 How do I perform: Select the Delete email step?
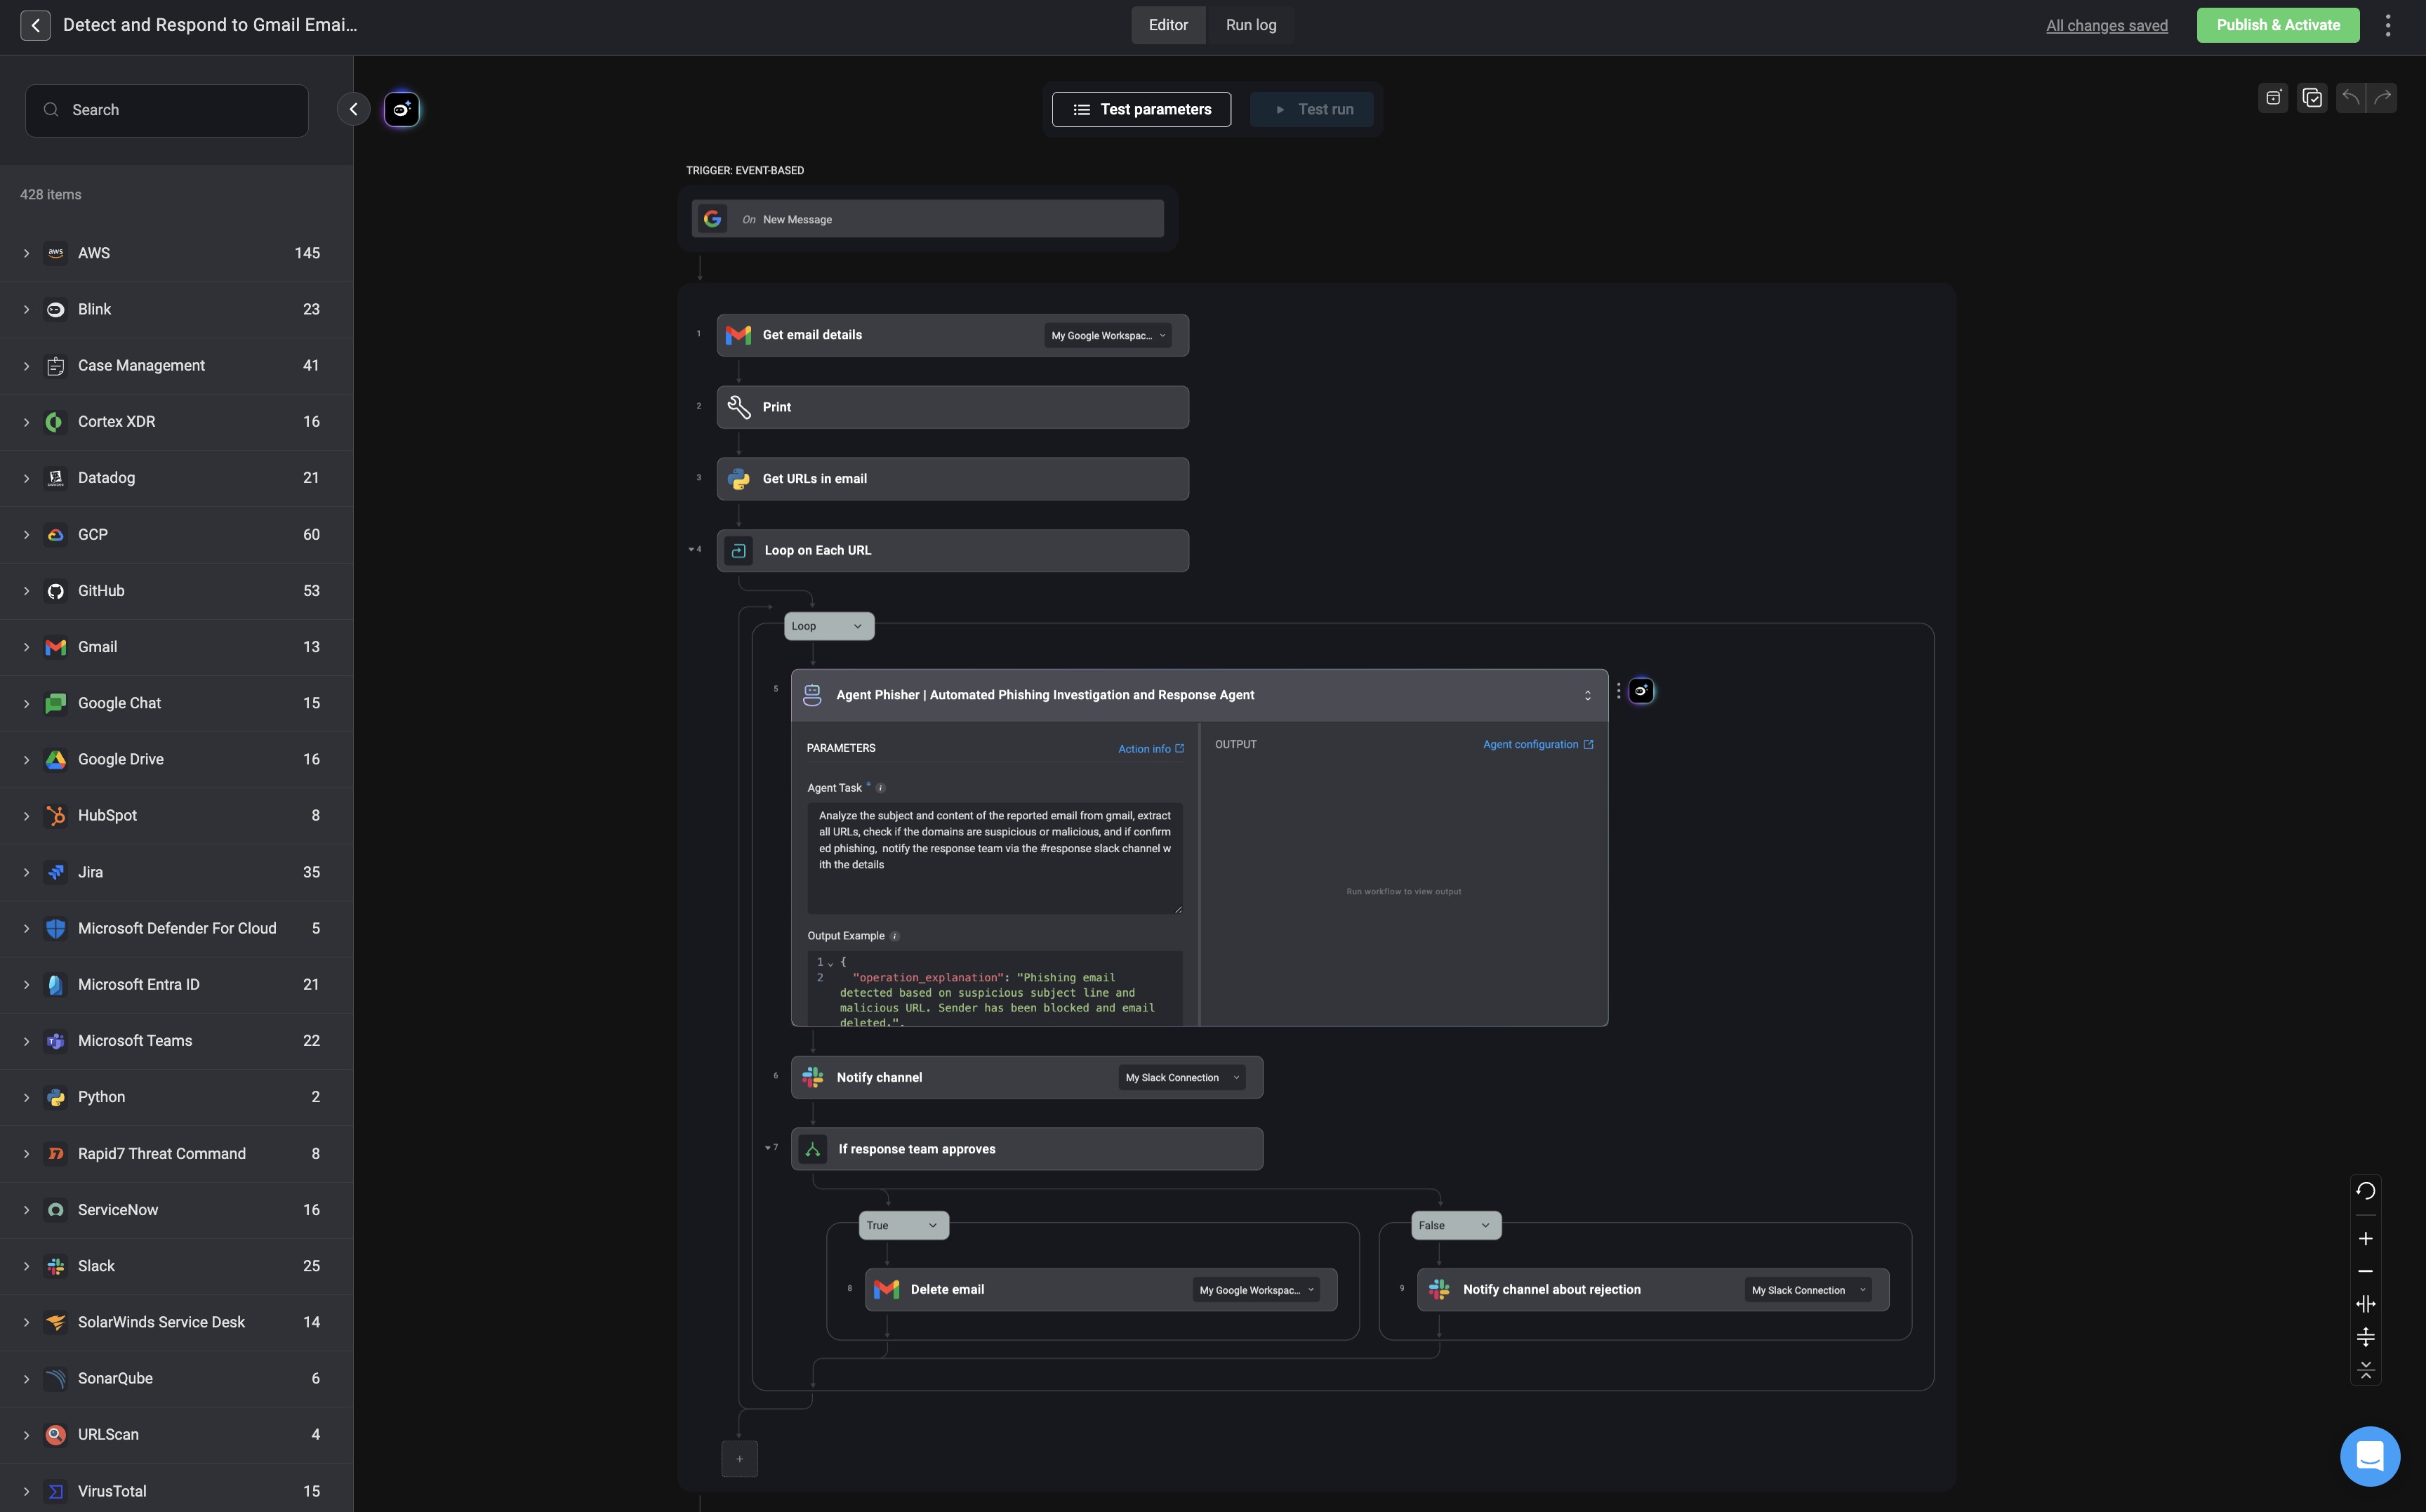point(1101,1290)
